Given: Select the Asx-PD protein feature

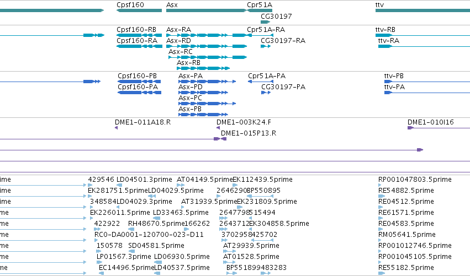Looking at the screenshot, I should click(191, 87).
